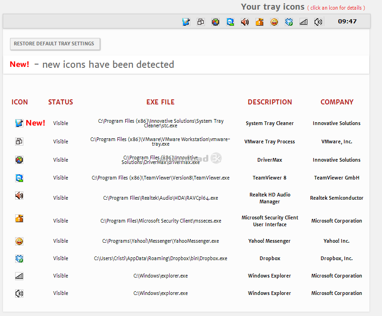The height and width of the screenshot is (316, 382).
Task: Open the Dropbox icon in the tray bar
Action: pyautogui.click(x=289, y=22)
